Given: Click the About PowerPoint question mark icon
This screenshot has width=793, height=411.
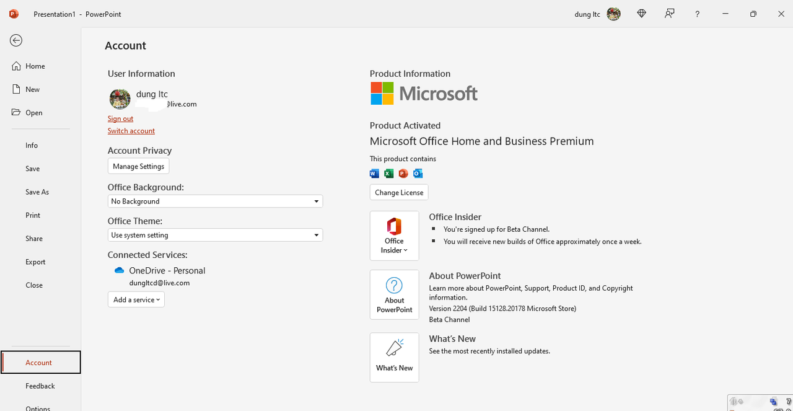Looking at the screenshot, I should coord(394,286).
